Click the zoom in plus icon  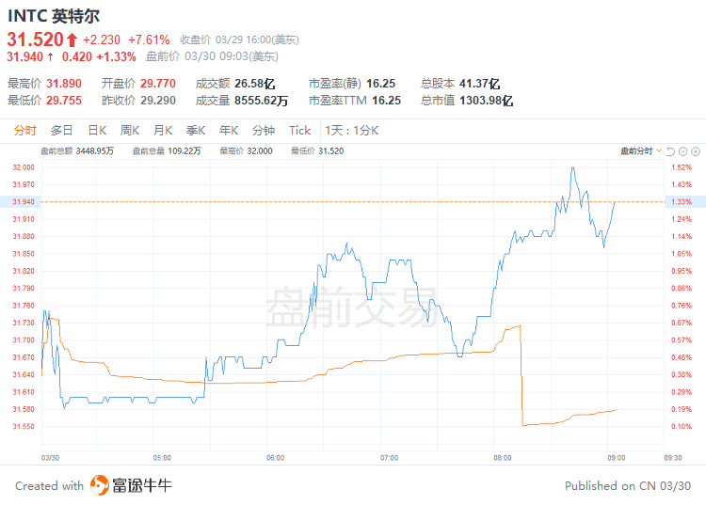(x=696, y=151)
